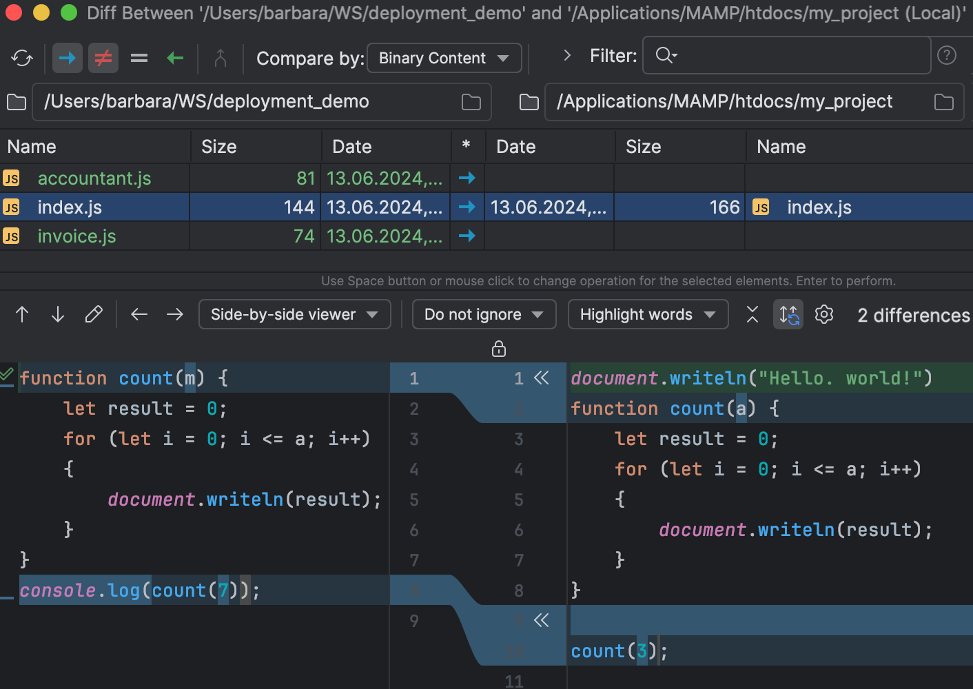Click folder icon left of my_project path
The width and height of the screenshot is (973, 689).
[x=529, y=102]
